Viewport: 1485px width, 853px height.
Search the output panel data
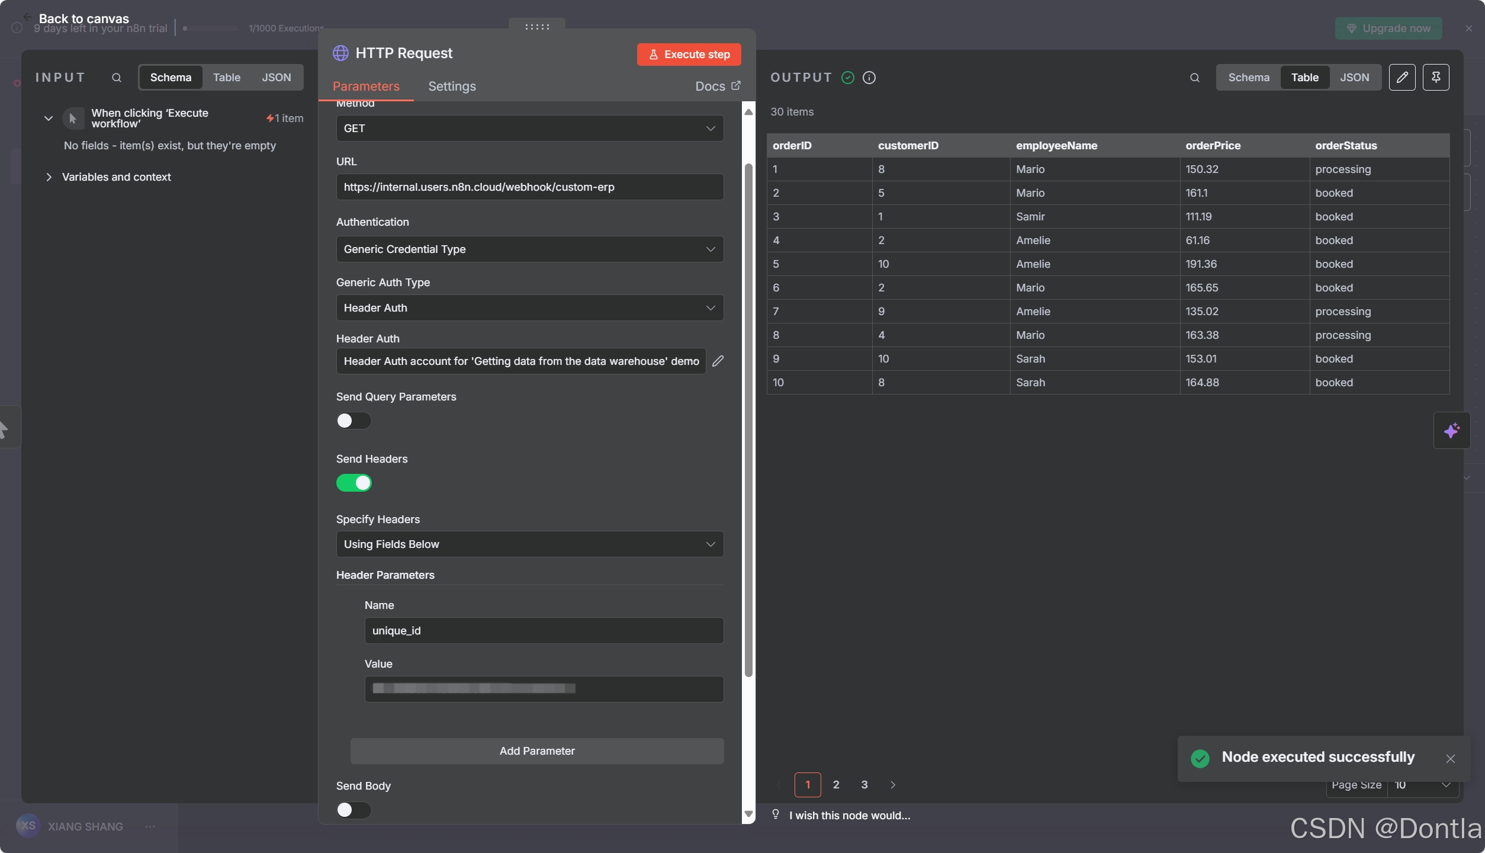tap(1195, 78)
